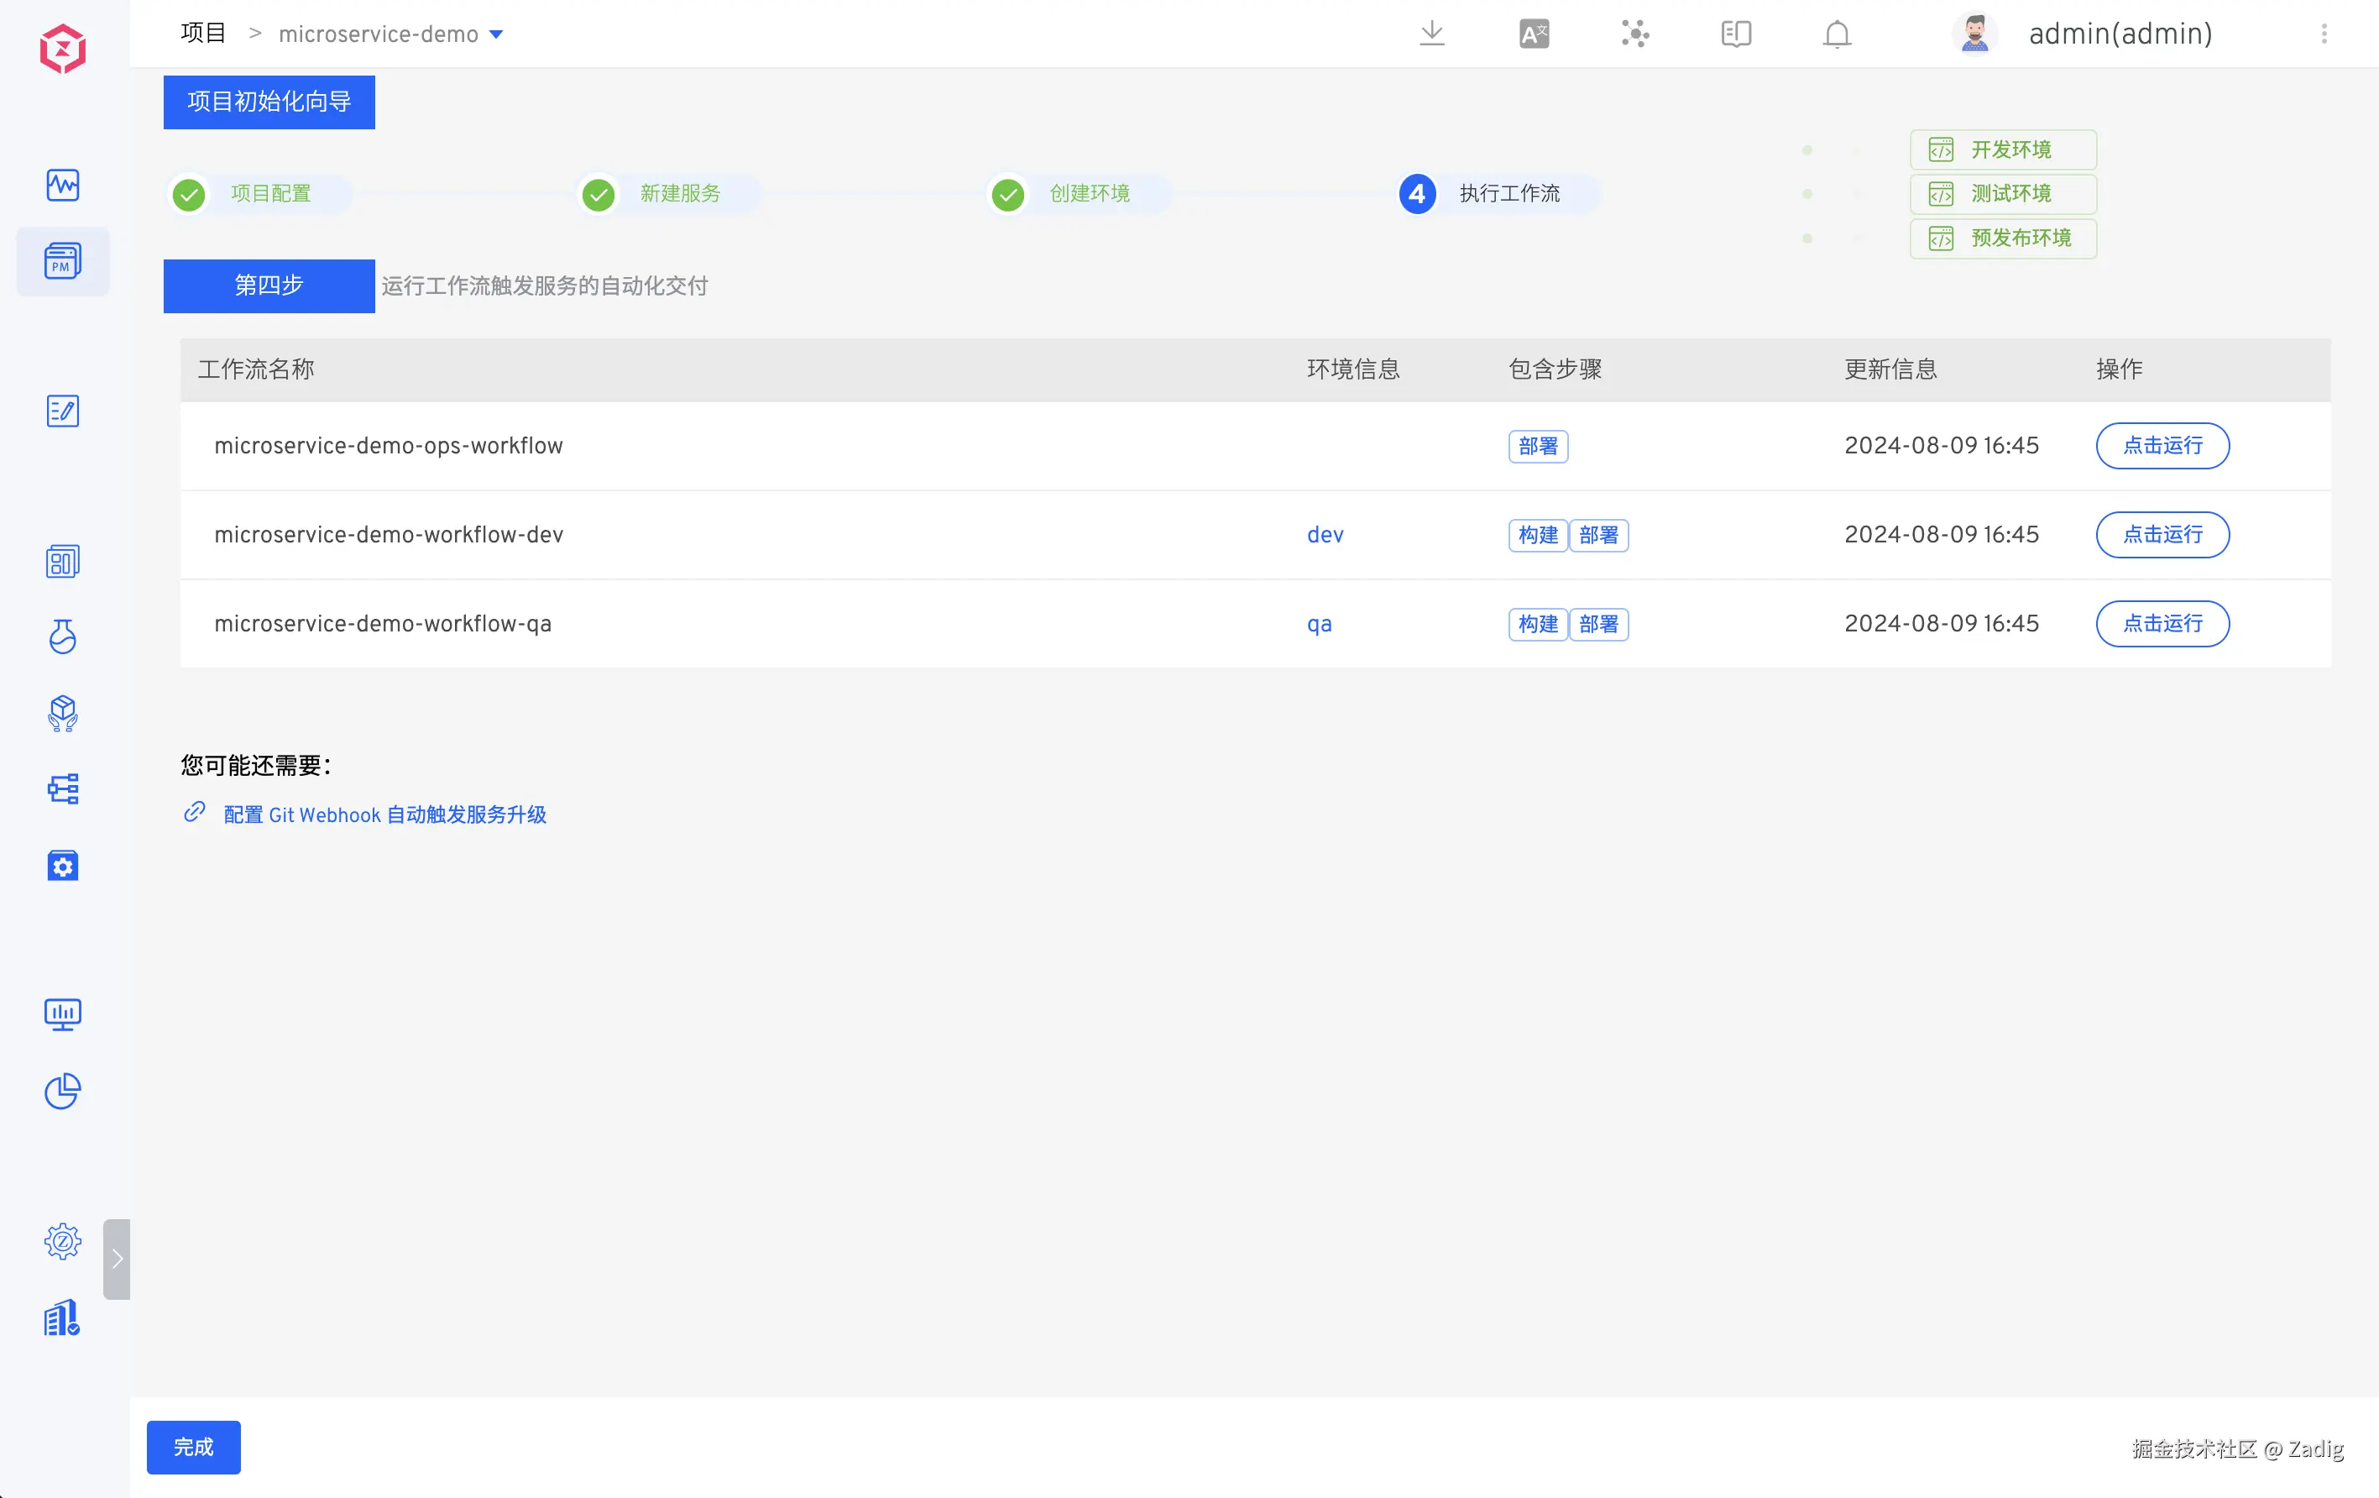Click the pie chart insights sidebar icon

click(62, 1091)
